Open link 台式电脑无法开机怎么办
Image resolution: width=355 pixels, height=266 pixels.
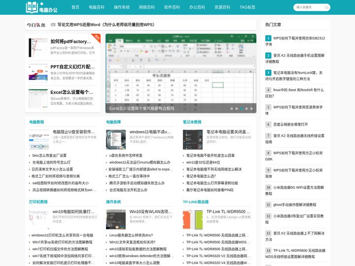128,190
